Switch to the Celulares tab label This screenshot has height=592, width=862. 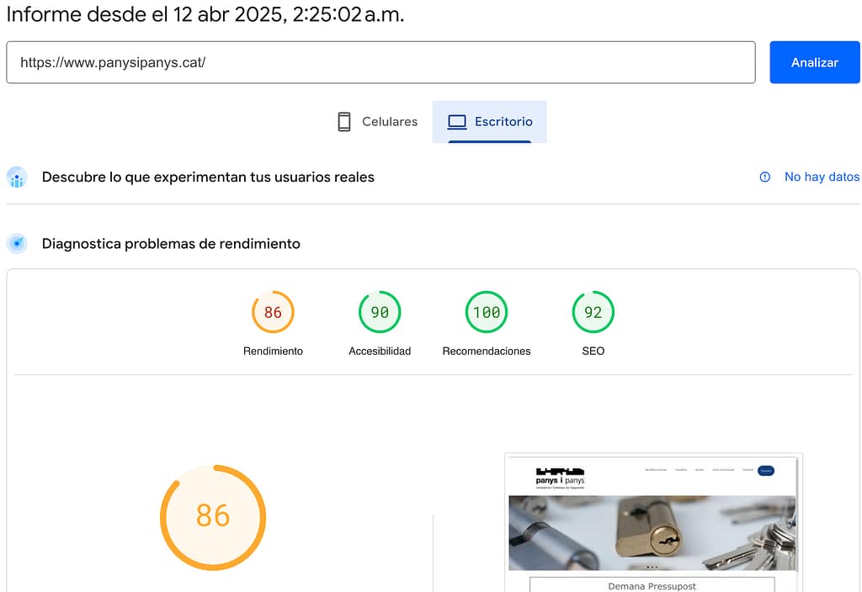(389, 122)
